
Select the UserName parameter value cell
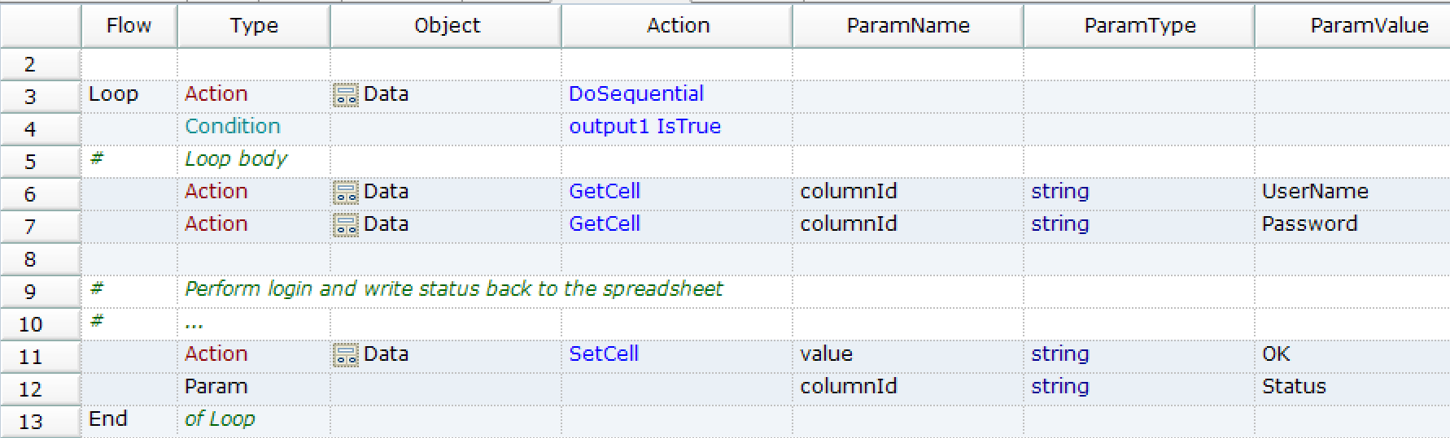pos(1315,192)
